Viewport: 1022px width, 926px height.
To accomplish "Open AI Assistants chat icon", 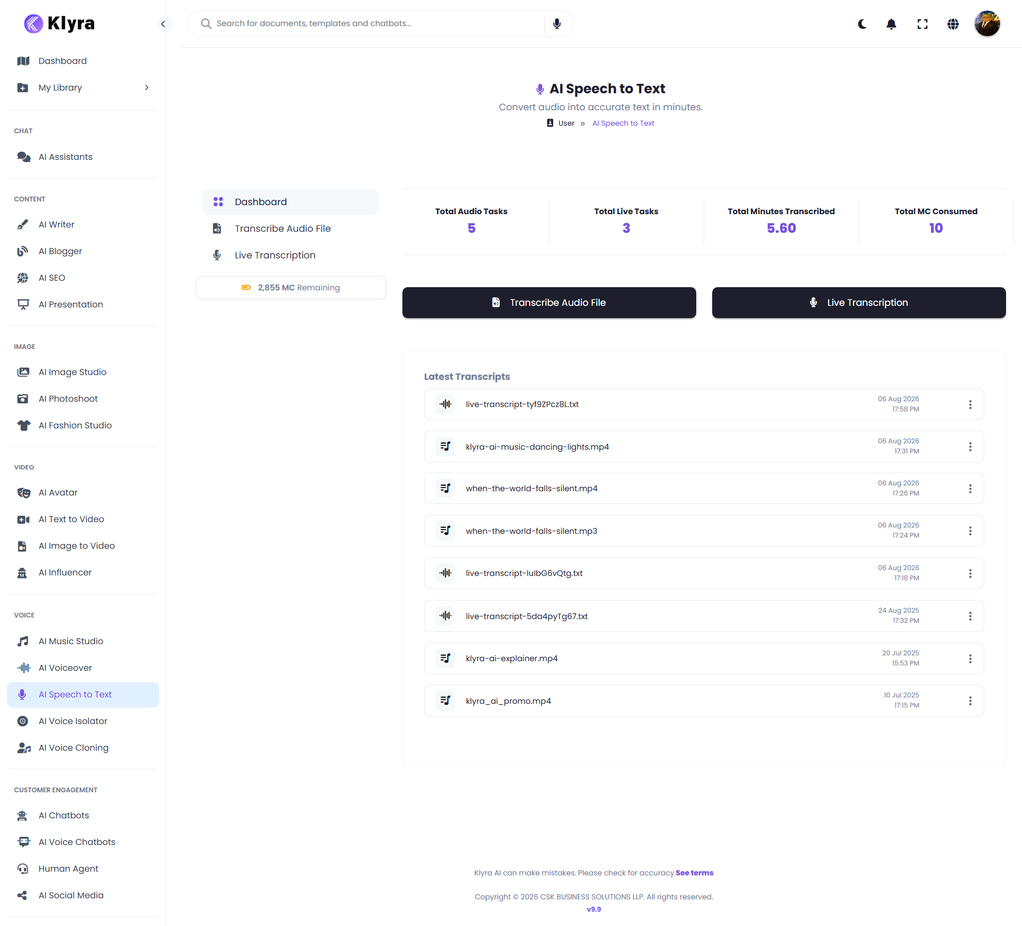I will [23, 157].
